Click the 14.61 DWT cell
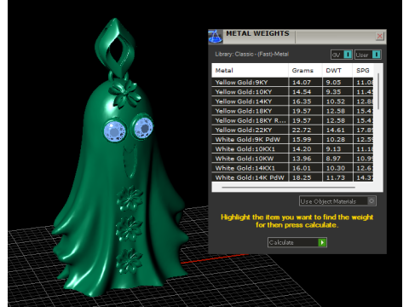409x307 pixels. pos(337,130)
